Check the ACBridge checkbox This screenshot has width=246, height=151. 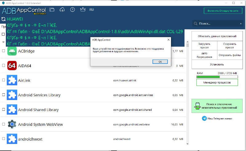(3, 51)
